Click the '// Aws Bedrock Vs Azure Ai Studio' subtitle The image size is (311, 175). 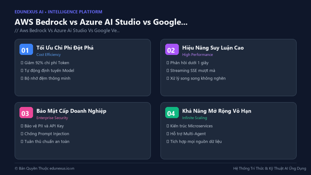point(67,31)
